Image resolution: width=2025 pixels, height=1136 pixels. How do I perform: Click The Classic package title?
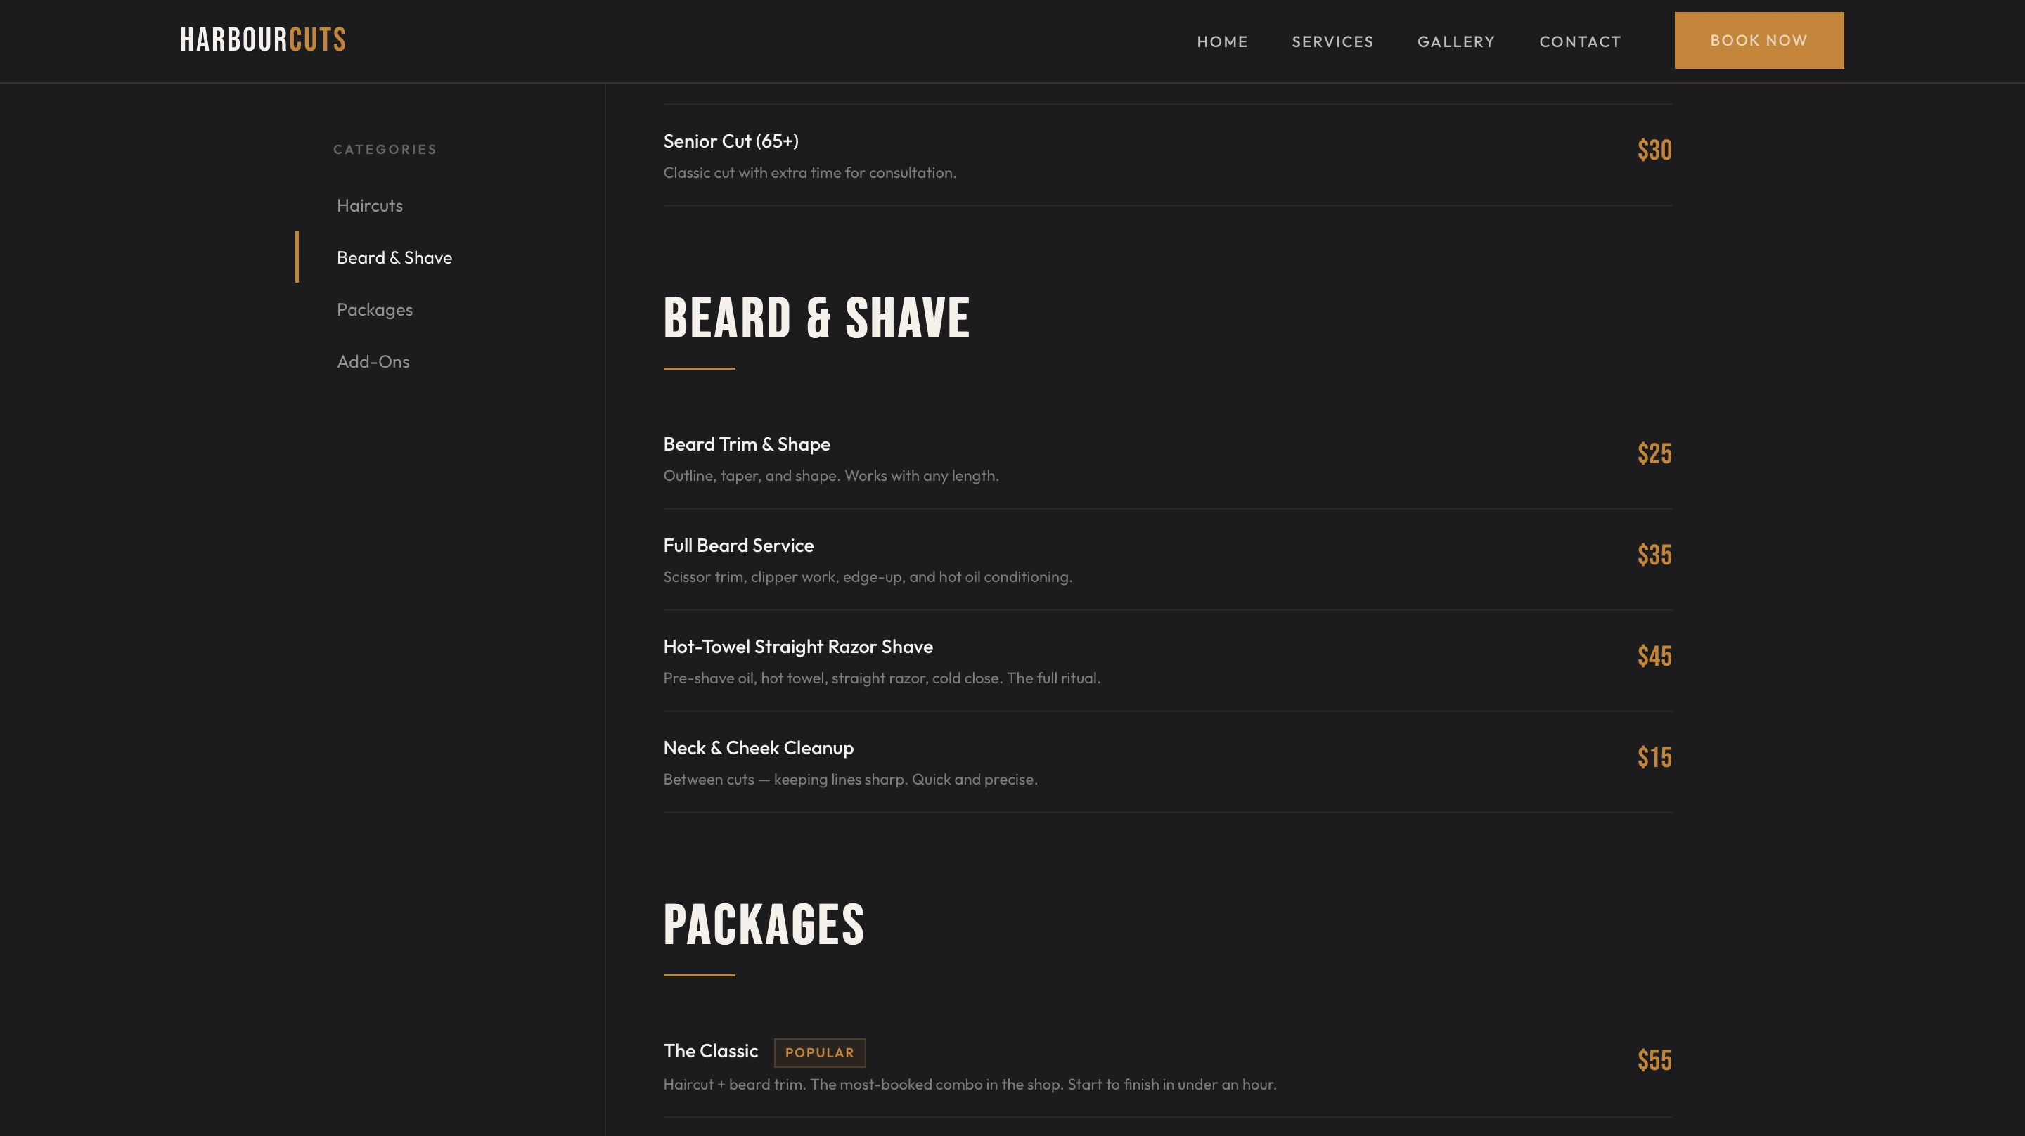click(x=710, y=1051)
